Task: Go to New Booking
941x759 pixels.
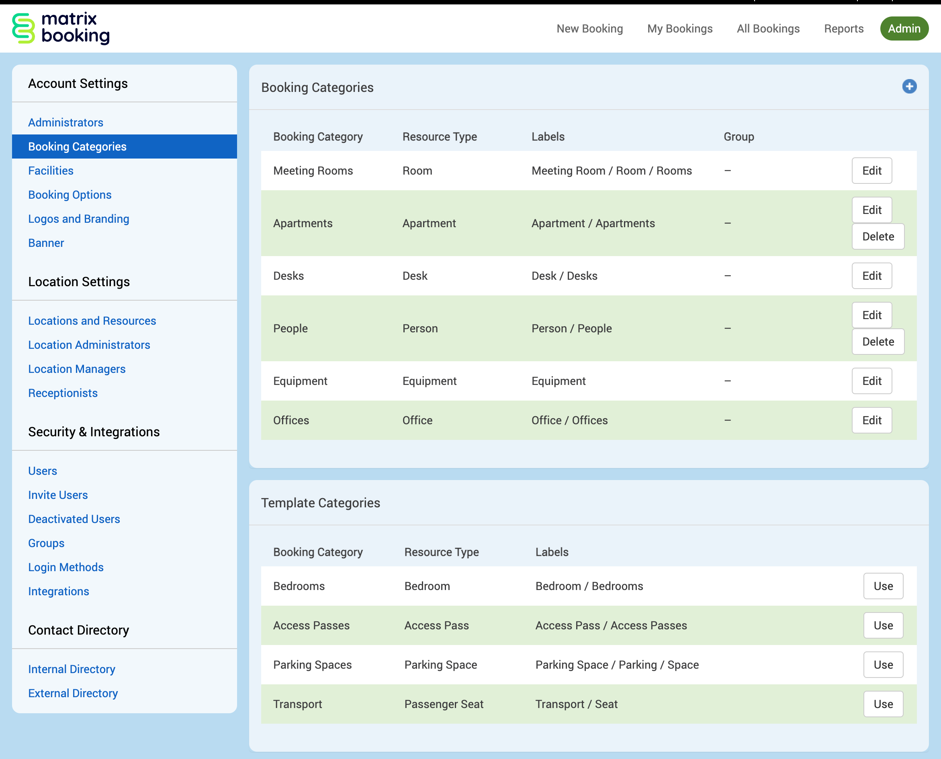Action: coord(589,28)
